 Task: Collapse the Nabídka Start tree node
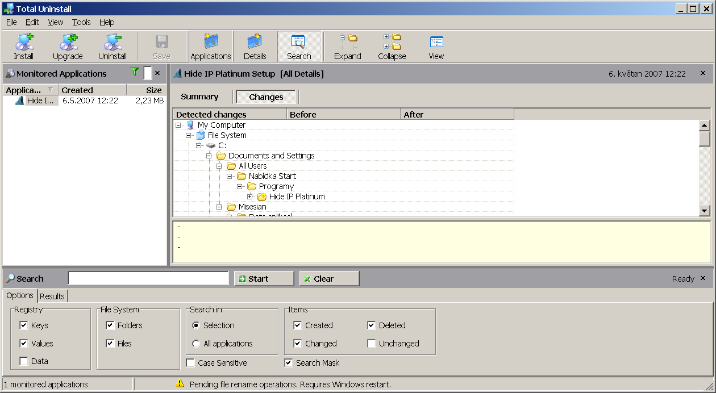click(x=230, y=176)
